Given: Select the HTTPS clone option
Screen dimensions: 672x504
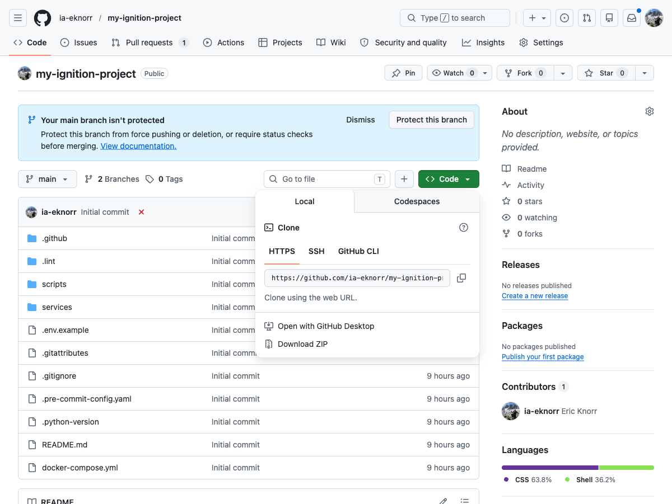Looking at the screenshot, I should [x=282, y=251].
